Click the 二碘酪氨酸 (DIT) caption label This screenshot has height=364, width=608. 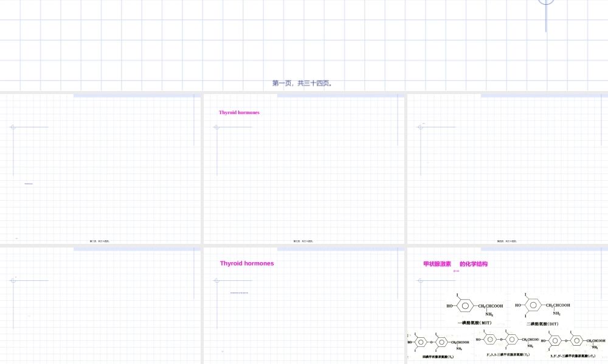pyautogui.click(x=542, y=324)
